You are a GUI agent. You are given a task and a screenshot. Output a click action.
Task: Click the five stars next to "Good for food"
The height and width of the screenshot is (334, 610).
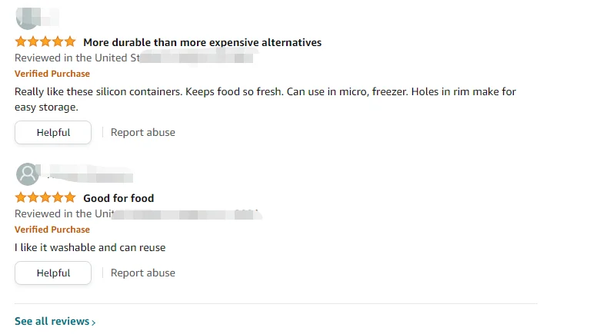[x=45, y=198]
